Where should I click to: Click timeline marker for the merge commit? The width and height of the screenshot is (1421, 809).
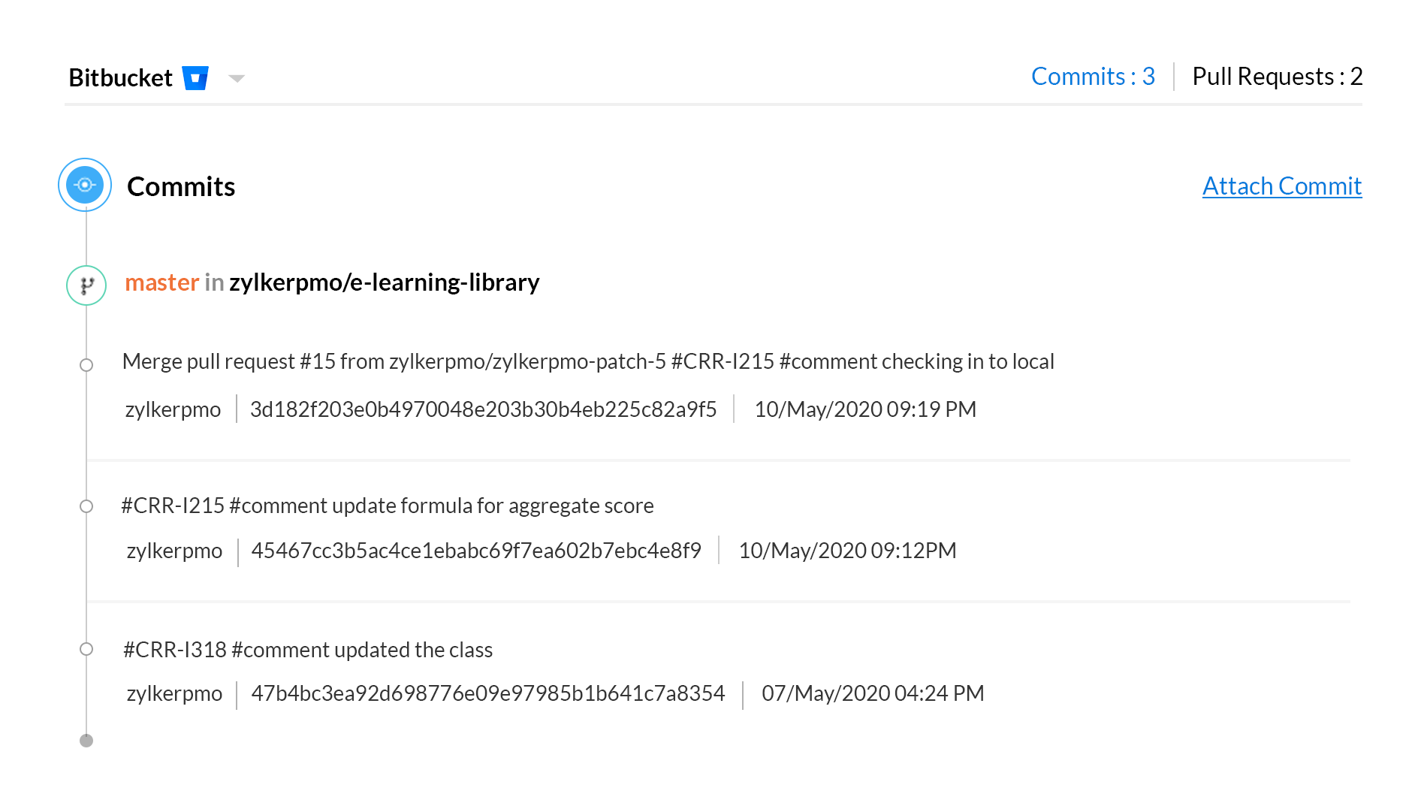(86, 365)
